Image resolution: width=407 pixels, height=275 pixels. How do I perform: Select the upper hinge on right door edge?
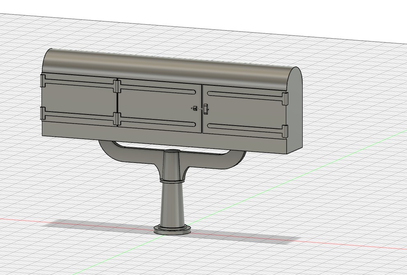coord(285,99)
